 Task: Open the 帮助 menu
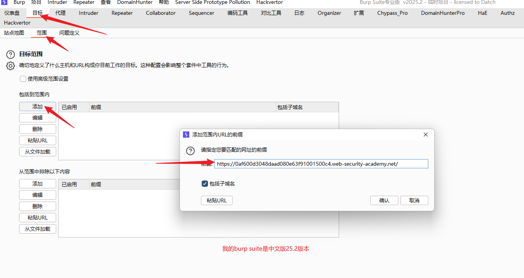pyautogui.click(x=164, y=2)
